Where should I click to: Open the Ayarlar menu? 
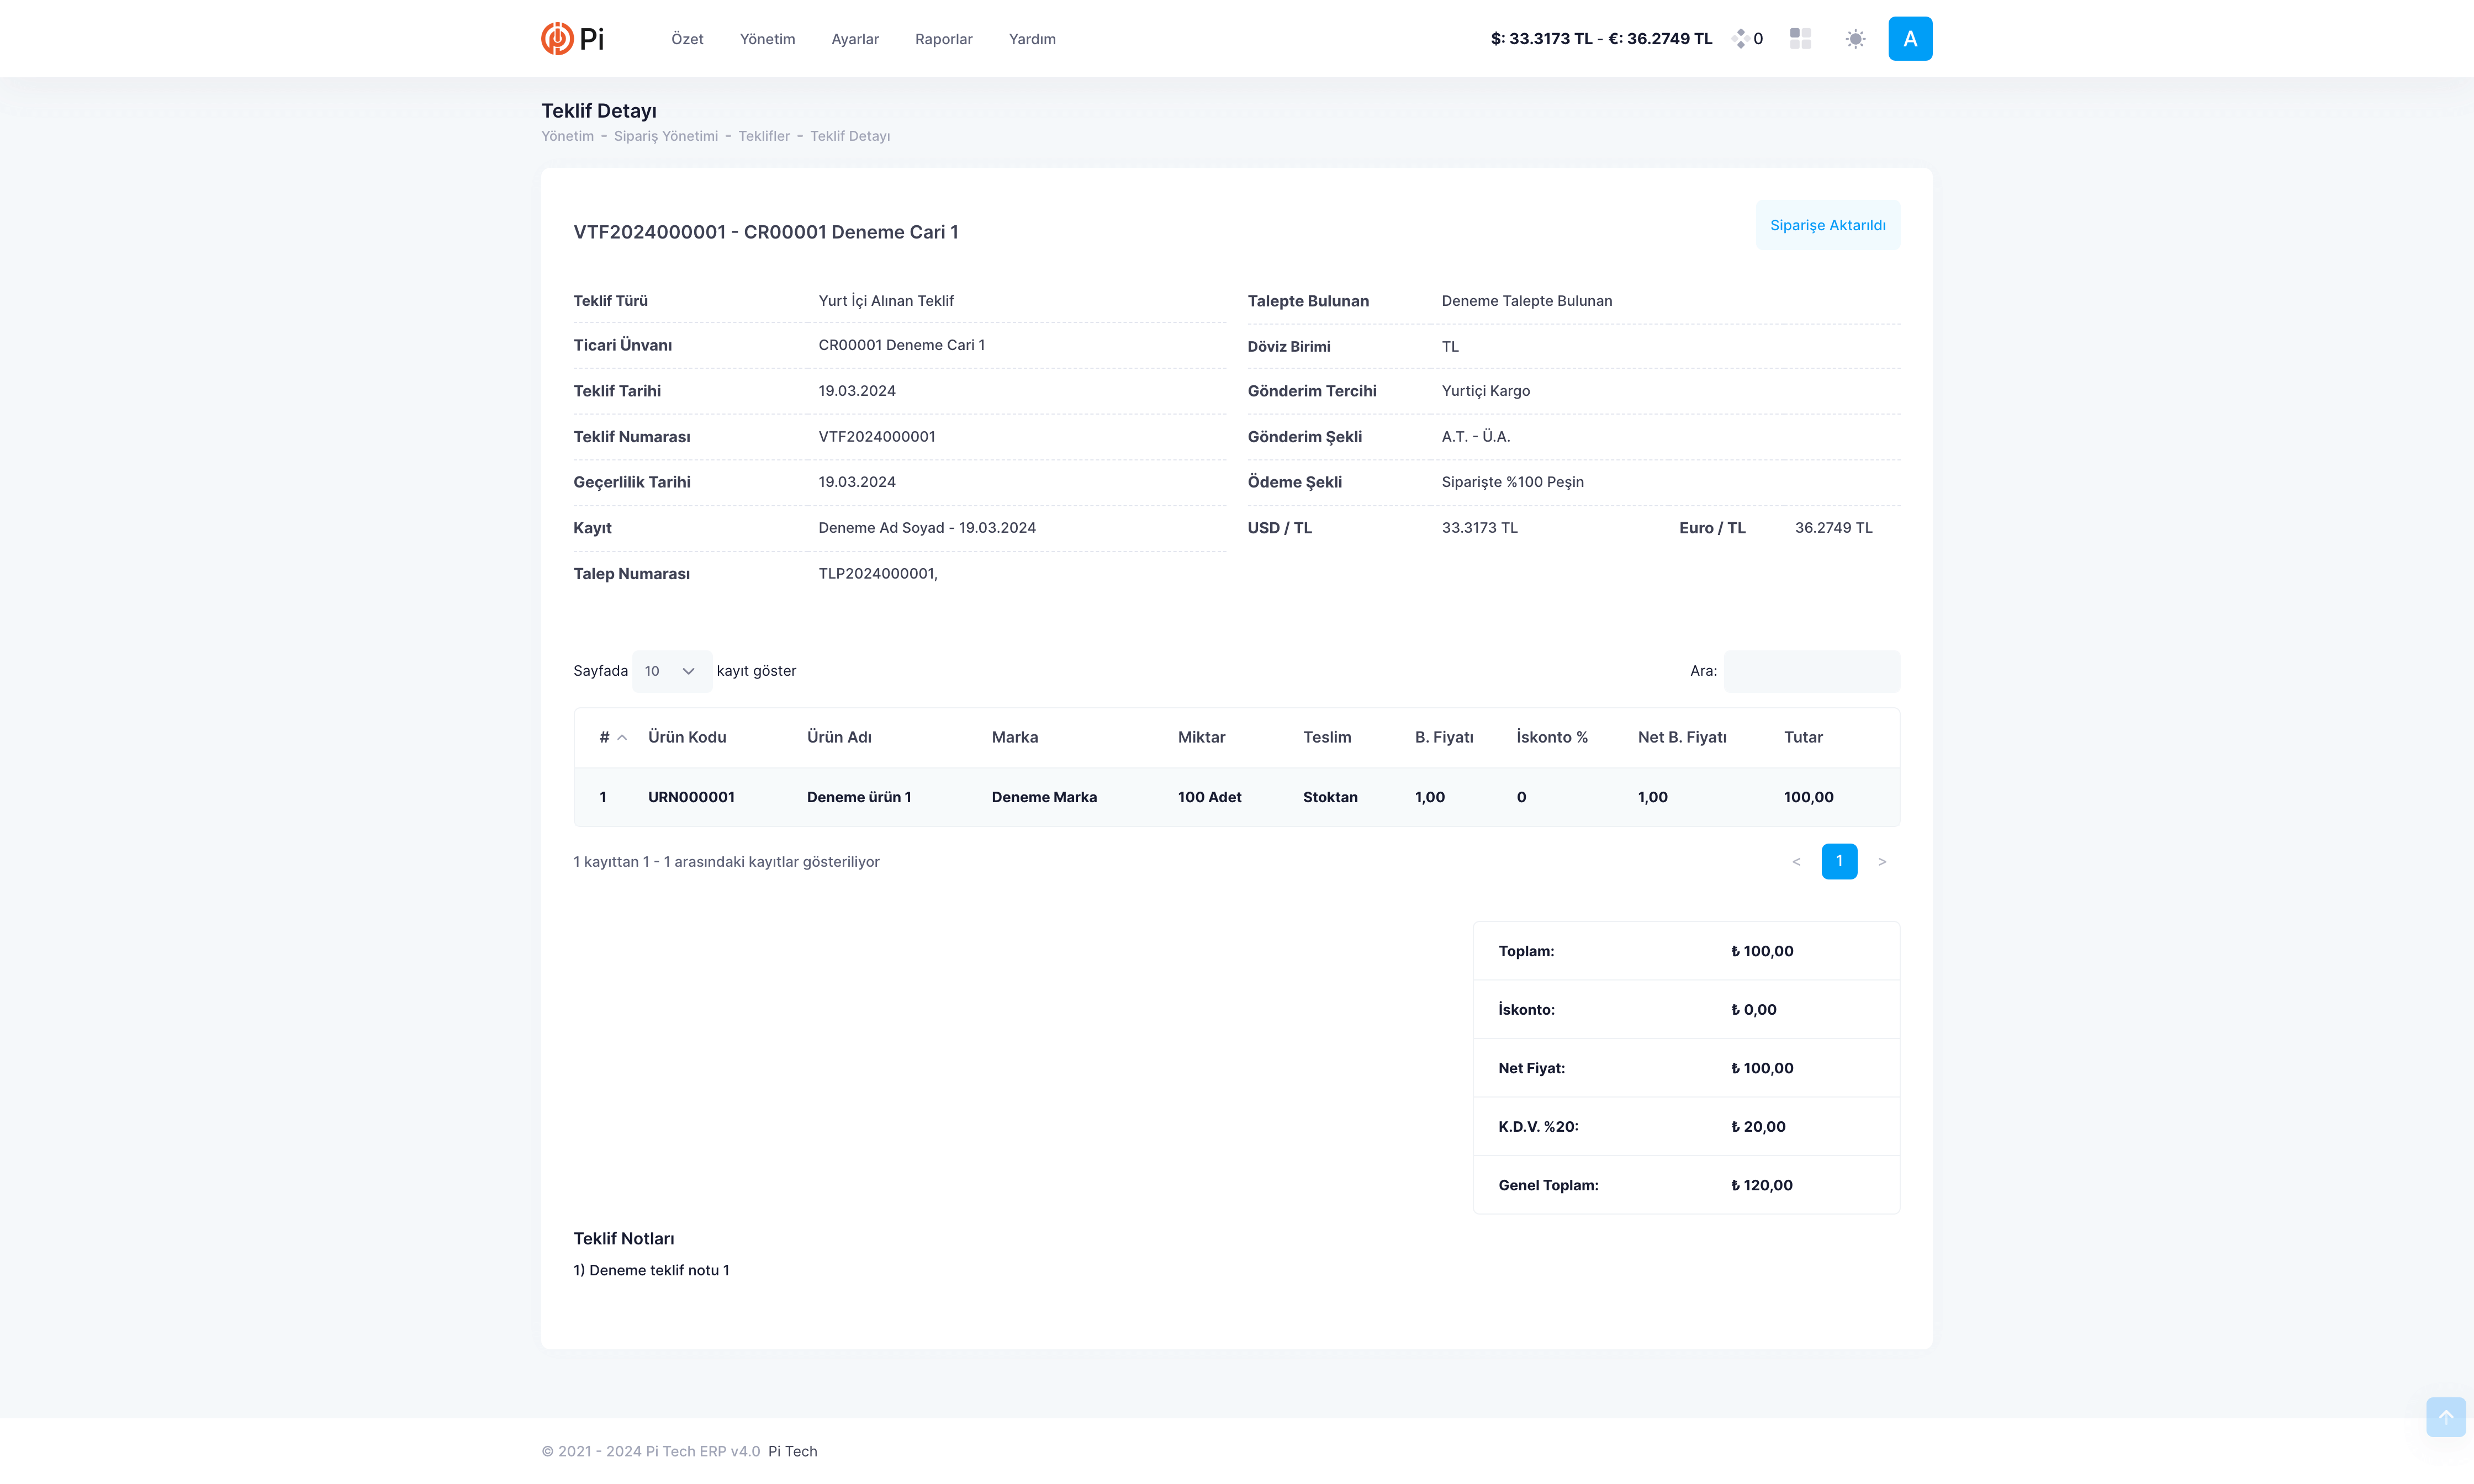[x=854, y=39]
